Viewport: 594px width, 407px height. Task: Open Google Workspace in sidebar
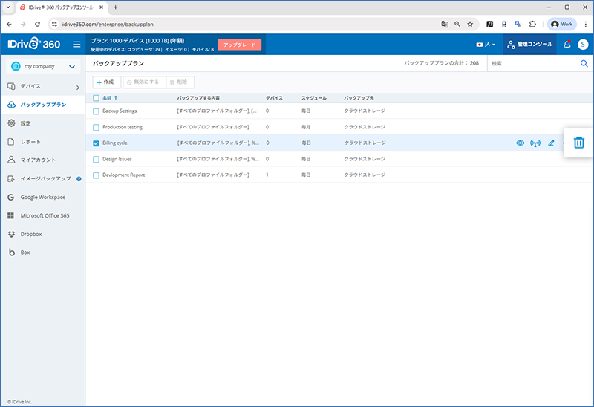[x=42, y=198]
